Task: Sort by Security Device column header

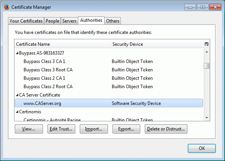Action: [157, 44]
